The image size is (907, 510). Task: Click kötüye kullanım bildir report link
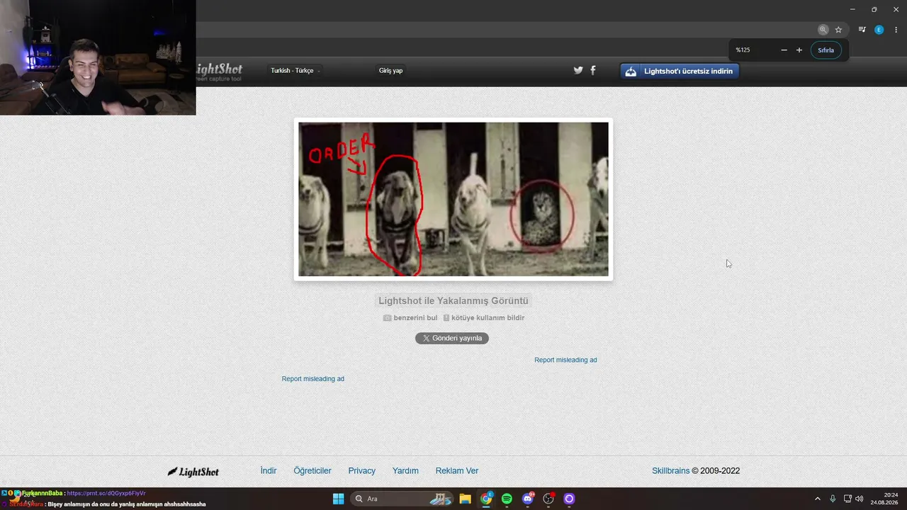point(484,318)
